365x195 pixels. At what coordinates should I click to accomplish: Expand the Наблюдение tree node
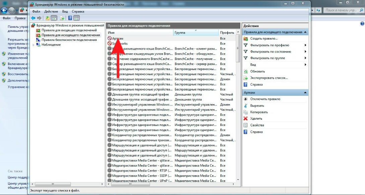(33, 45)
